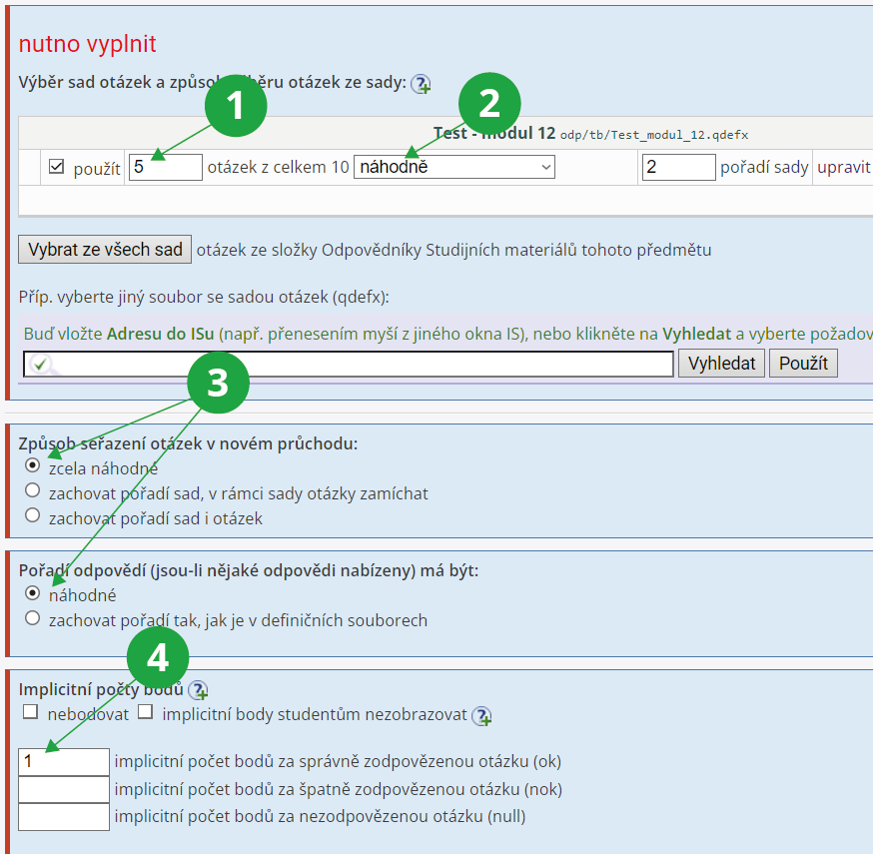Open help icon after 'implicitní body studentům nezobrazovat'

[481, 715]
